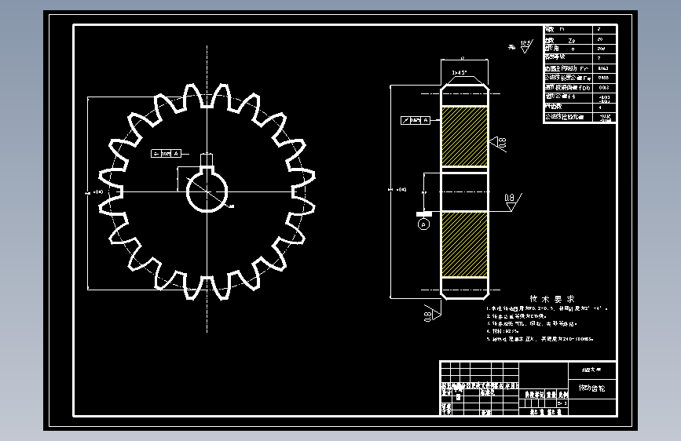Select the datum A circle marker

pyautogui.click(x=424, y=224)
